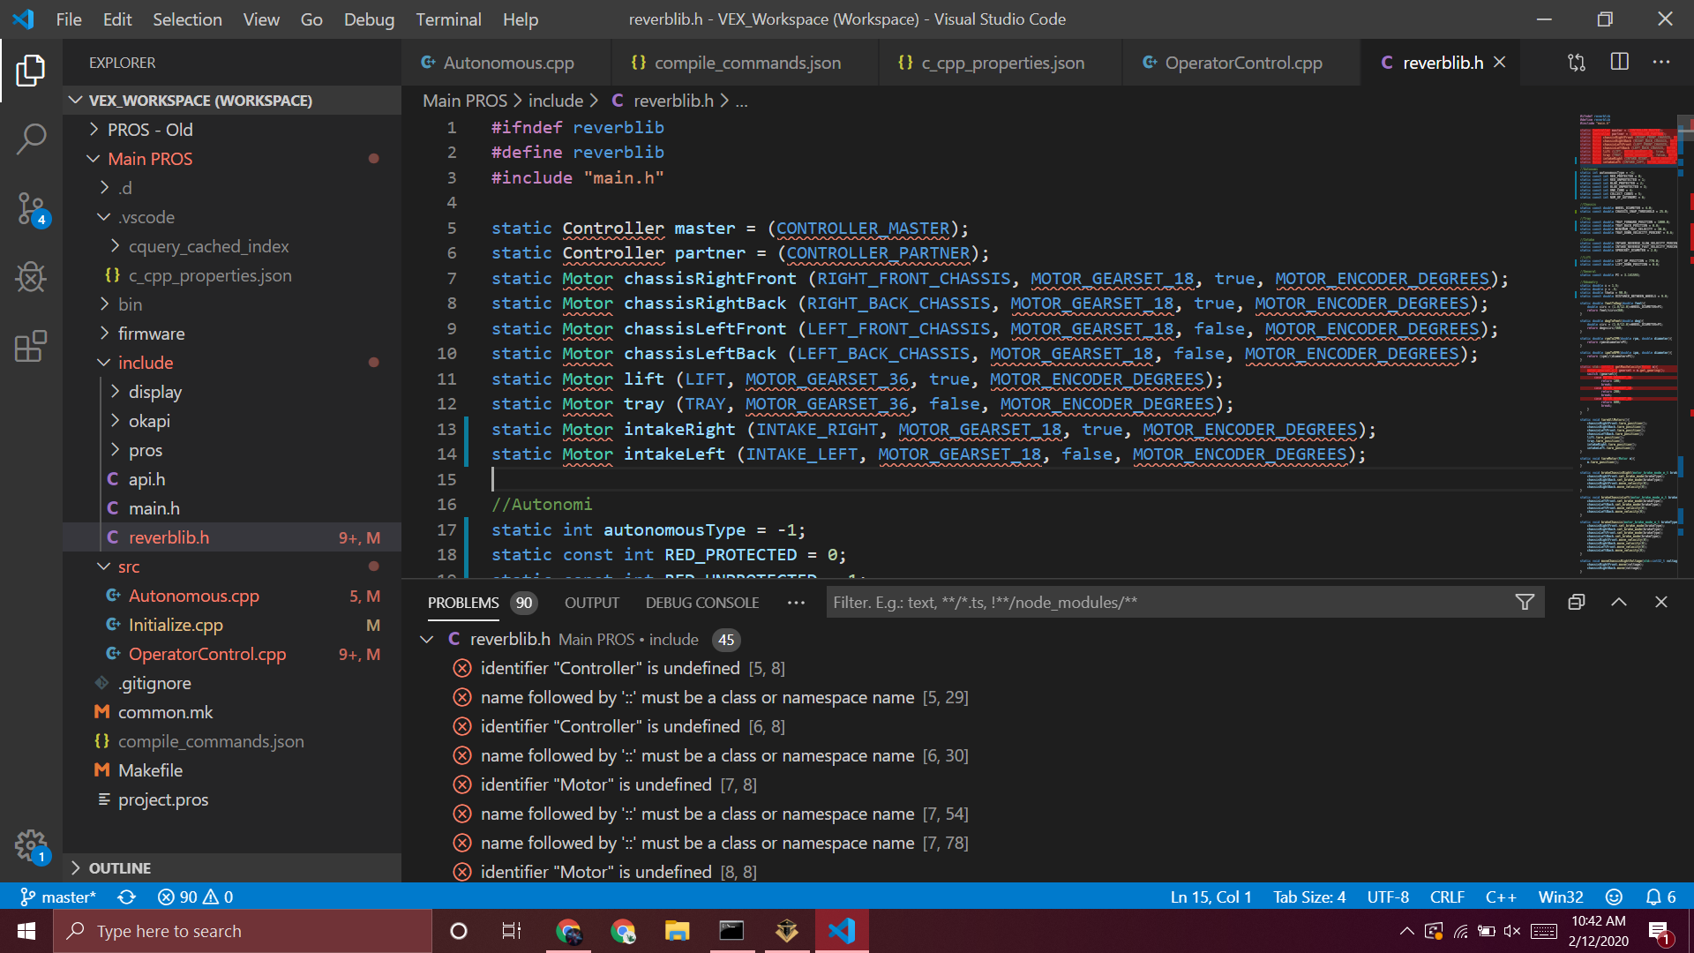Switch to the DEBUG CONSOLE panel tab
Viewport: 1694px width, 953px height.
702,603
